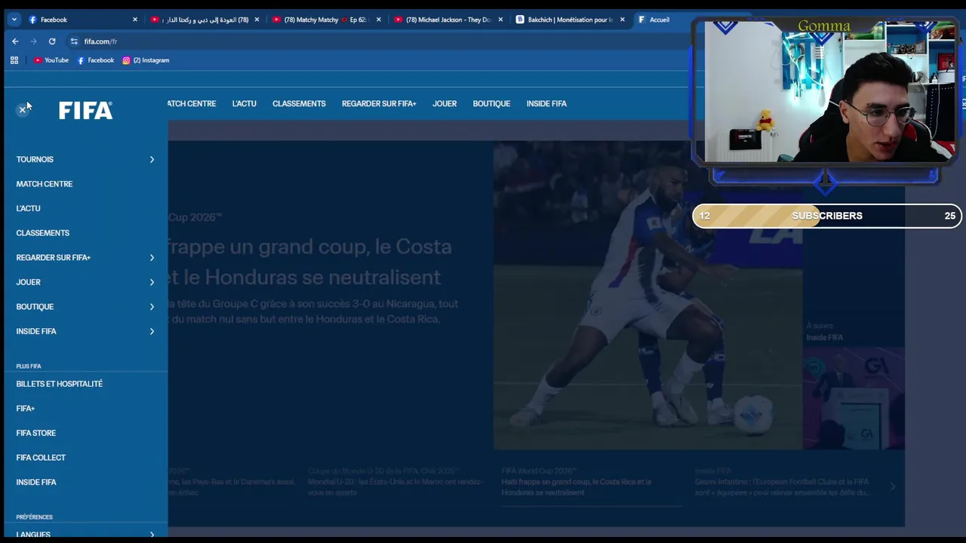
Task: Close the Matchy Matchy tab
Action: (x=379, y=20)
